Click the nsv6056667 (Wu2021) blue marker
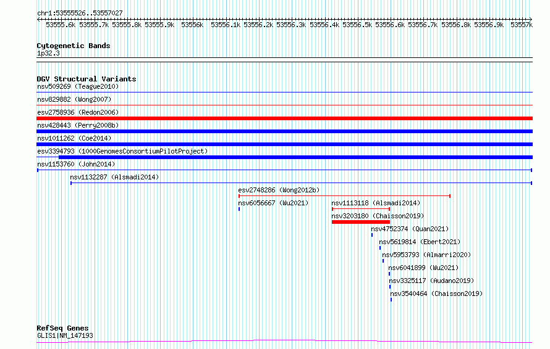Screen dimensions: 550x349 pyautogui.click(x=239, y=209)
